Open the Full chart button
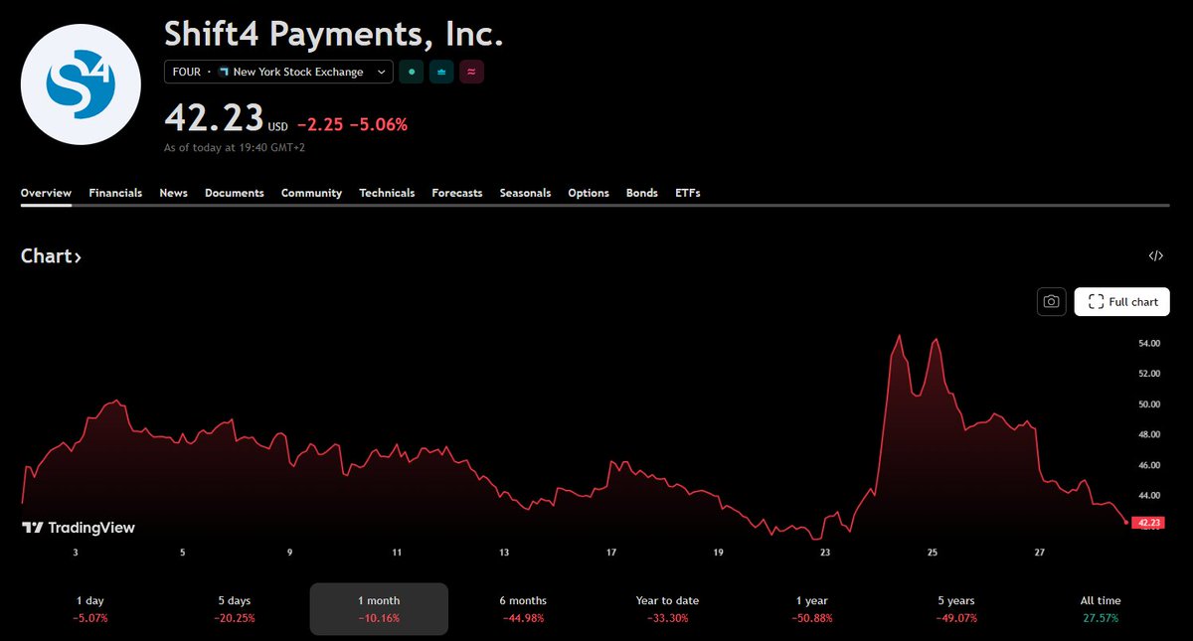This screenshot has width=1193, height=641. coord(1121,301)
